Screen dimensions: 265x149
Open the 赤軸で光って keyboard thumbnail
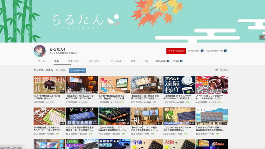tap(179, 144)
